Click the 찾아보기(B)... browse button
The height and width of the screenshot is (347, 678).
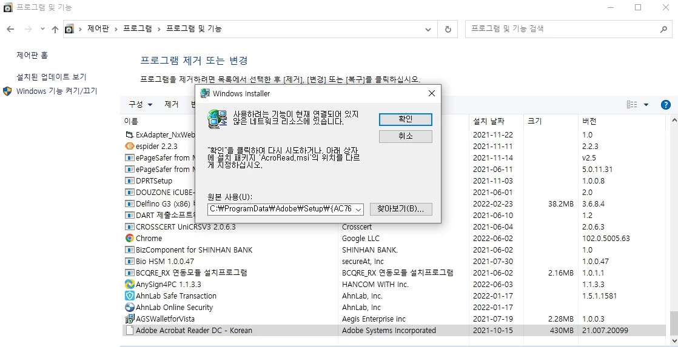tap(400, 209)
